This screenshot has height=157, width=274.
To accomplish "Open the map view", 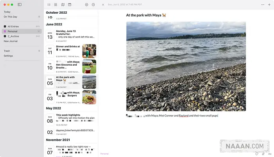I will [x=63, y=5].
